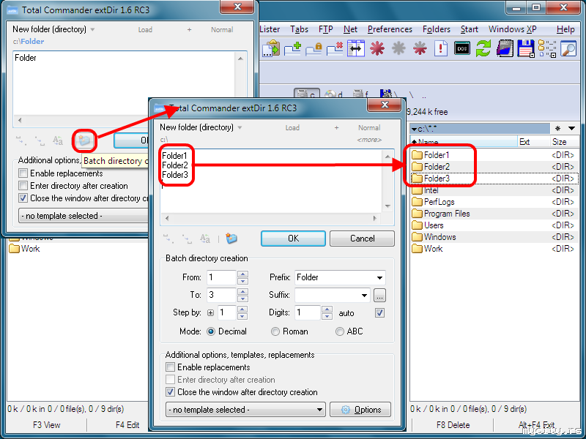This screenshot has height=439, width=586.
Task: Open the Folders menu
Action: pos(436,29)
